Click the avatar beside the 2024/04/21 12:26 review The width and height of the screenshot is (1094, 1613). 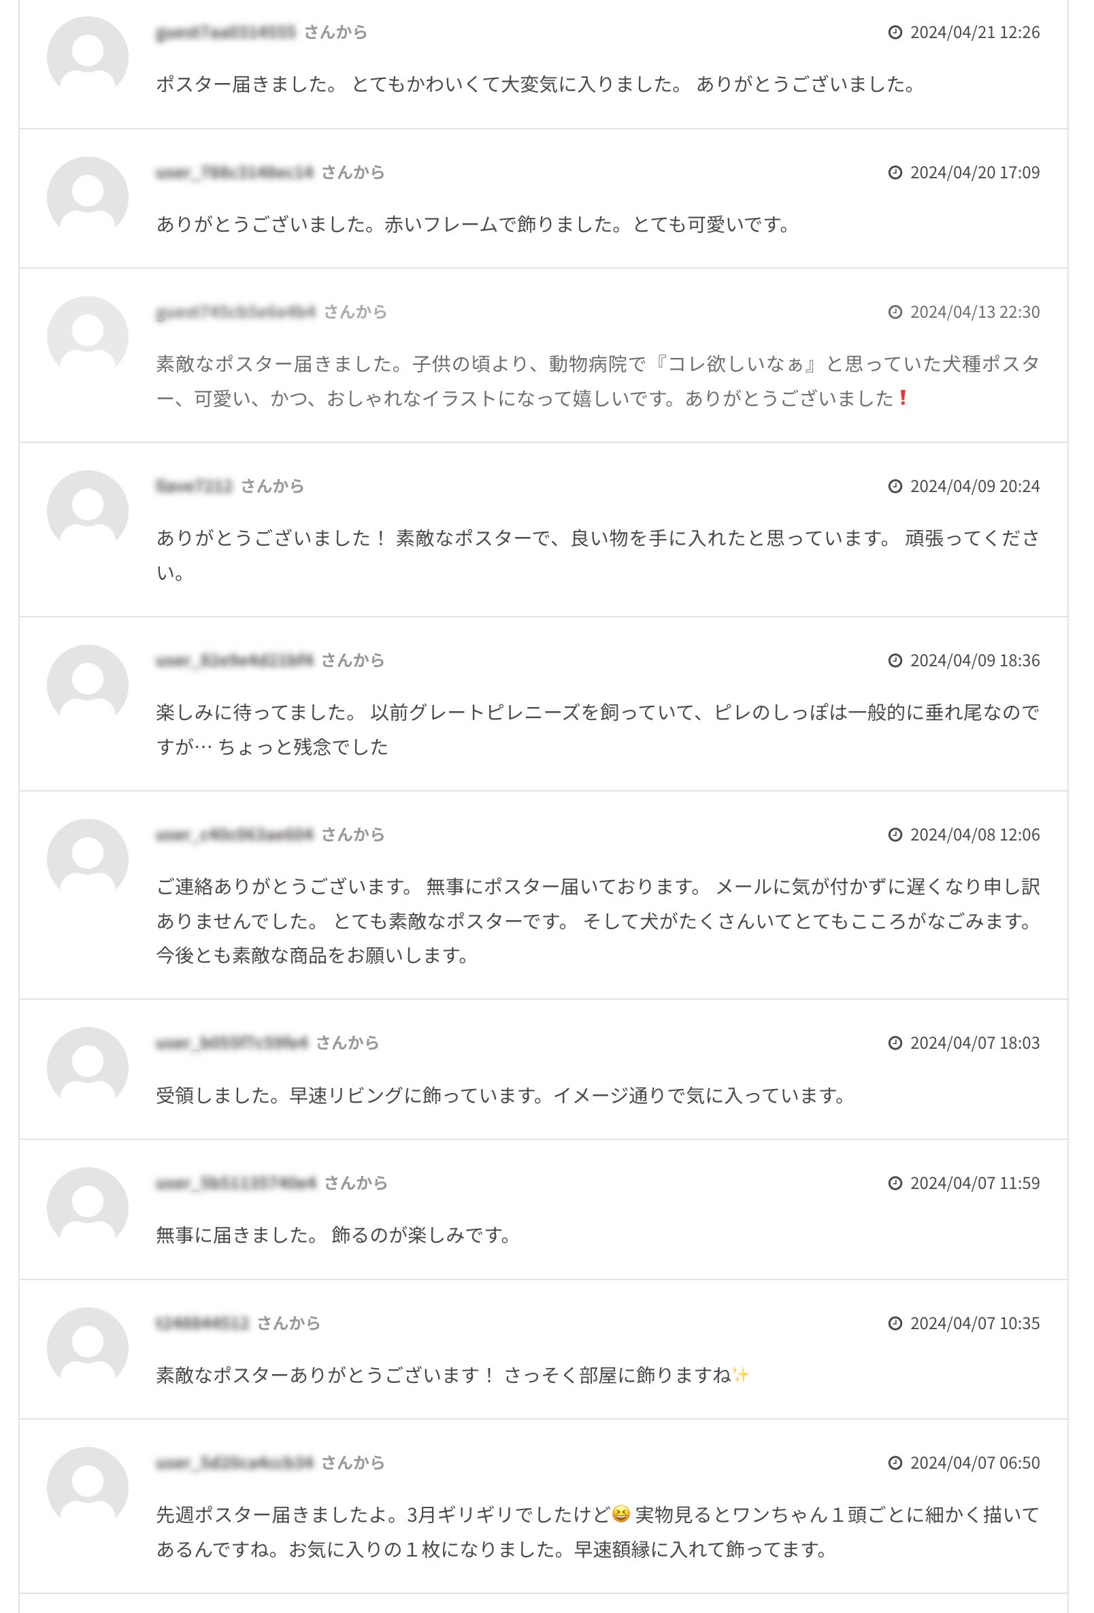87,57
